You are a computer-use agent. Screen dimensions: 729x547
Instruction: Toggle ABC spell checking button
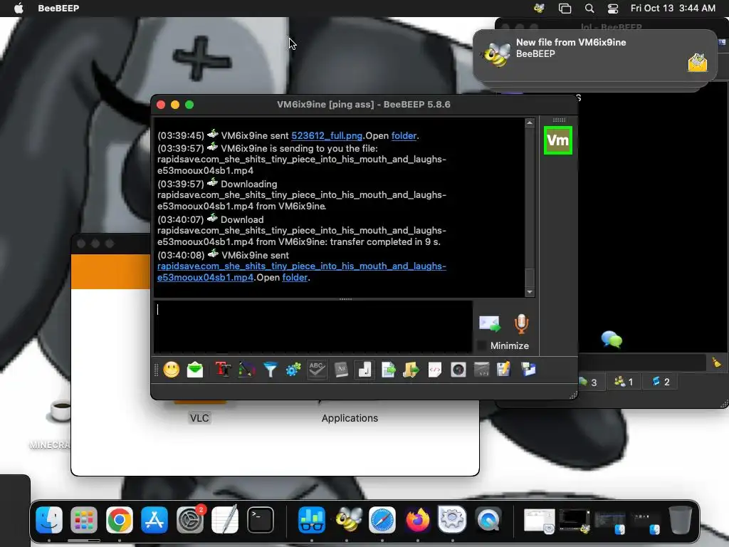point(317,370)
